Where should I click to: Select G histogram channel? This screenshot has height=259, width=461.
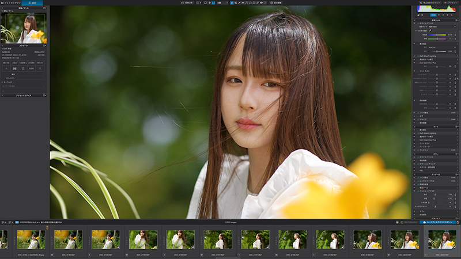point(443,15)
